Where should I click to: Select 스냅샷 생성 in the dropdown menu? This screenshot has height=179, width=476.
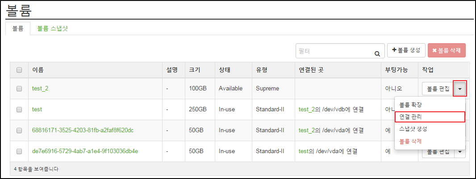[413, 129]
